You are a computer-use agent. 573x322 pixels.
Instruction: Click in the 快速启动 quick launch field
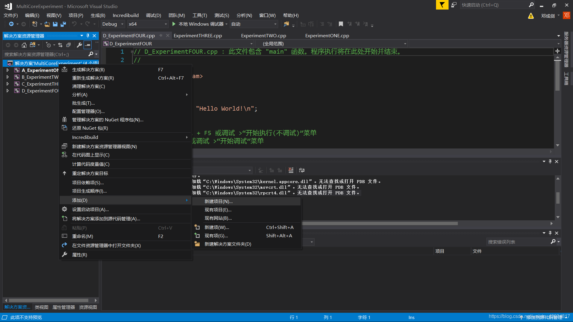pos(494,5)
